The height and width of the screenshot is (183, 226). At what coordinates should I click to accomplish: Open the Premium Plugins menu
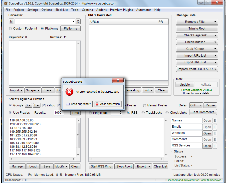point(122,10)
